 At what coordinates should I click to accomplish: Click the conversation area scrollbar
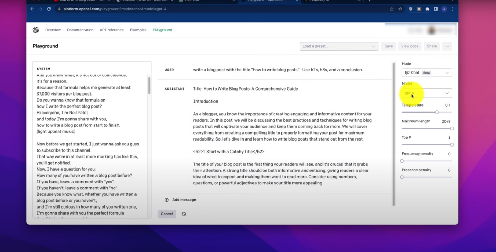(x=393, y=134)
